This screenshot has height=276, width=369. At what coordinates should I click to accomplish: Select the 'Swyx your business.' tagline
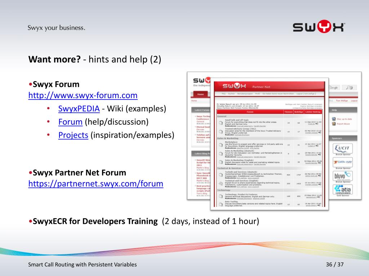[x=56, y=28]
